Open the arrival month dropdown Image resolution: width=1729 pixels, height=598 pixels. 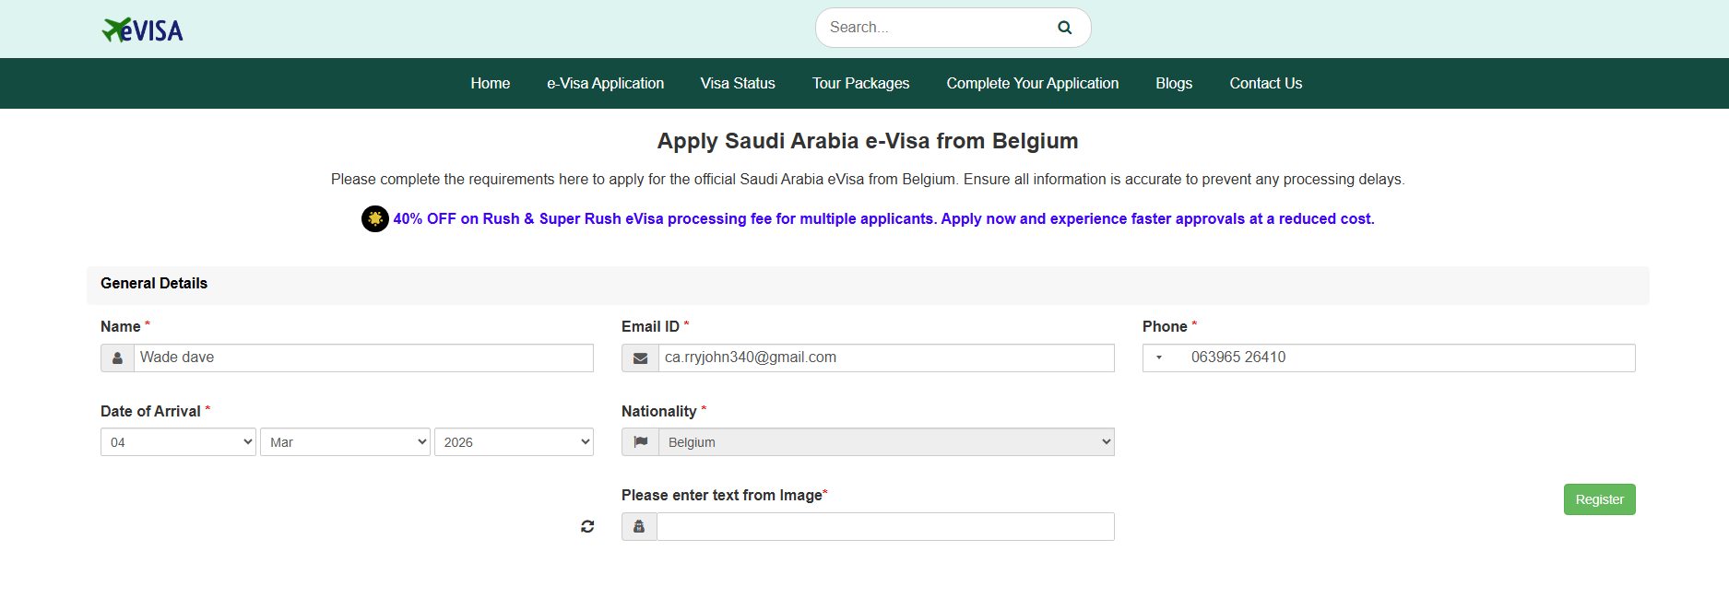coord(345,442)
